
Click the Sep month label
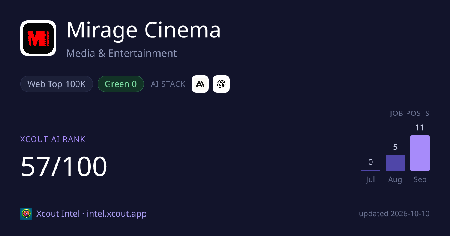point(420,180)
